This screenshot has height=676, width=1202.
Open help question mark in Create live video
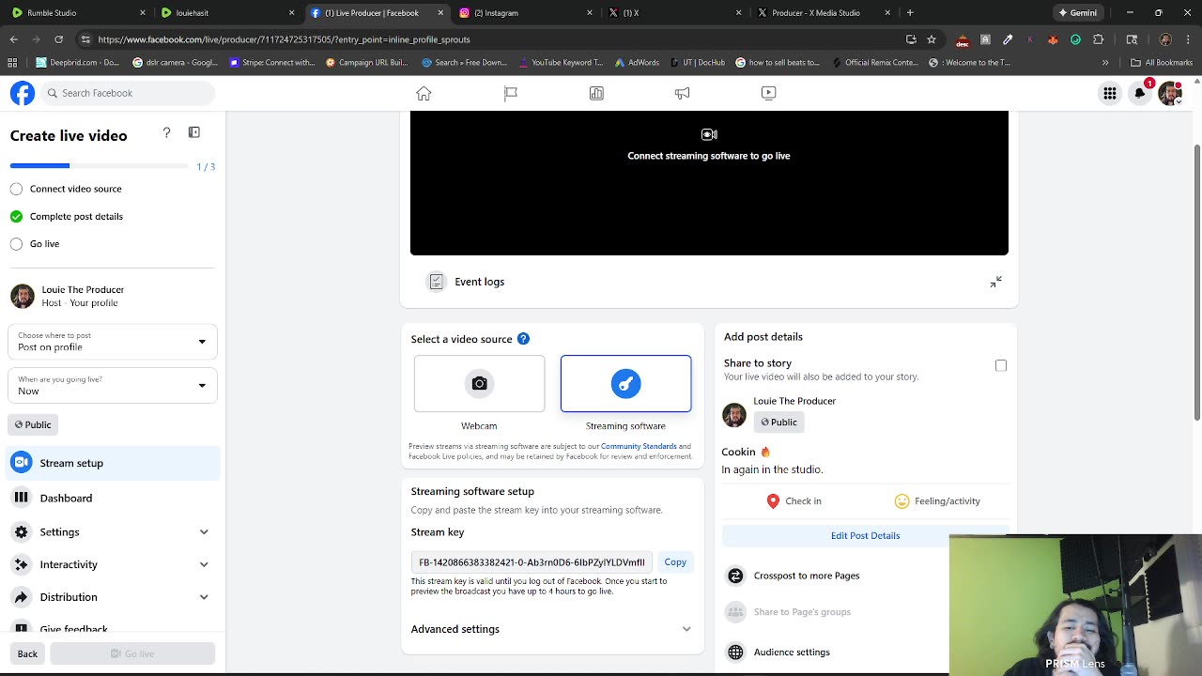pyautogui.click(x=166, y=132)
